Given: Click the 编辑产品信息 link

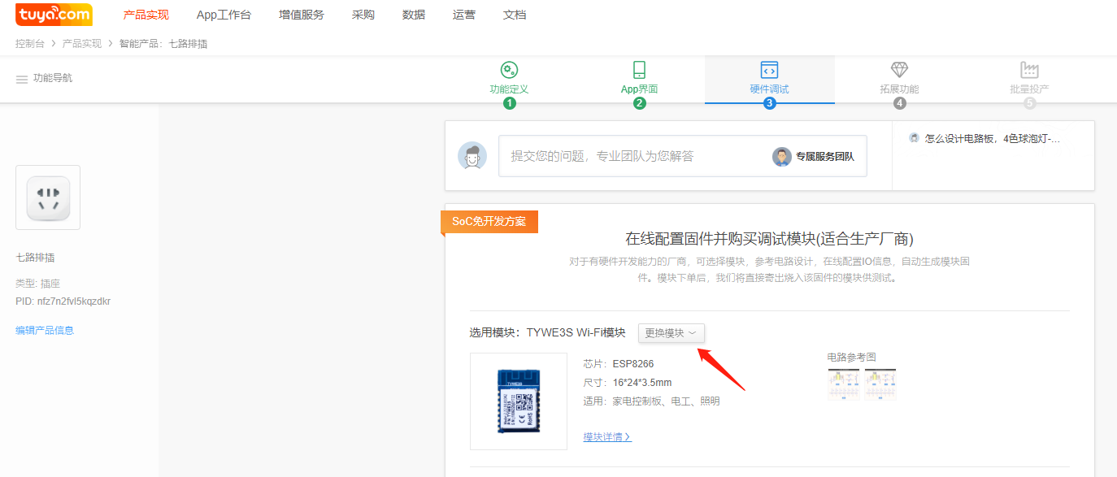Looking at the screenshot, I should (x=45, y=330).
